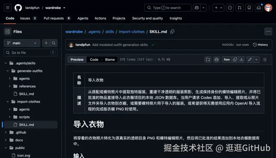Search this repository files magnifier icon
The image size is (276, 158).
click(53, 43)
